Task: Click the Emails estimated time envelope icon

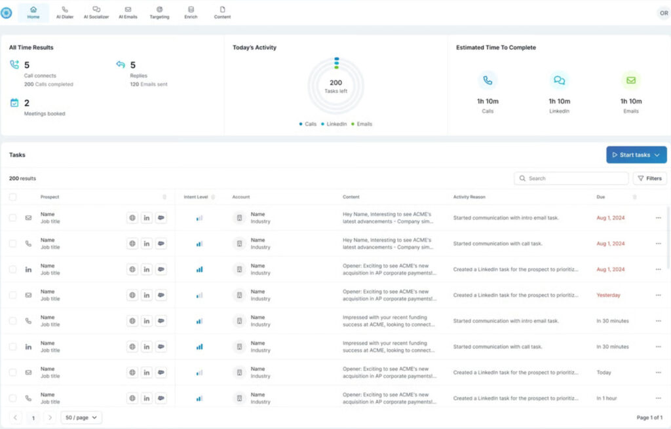Action: (631, 81)
